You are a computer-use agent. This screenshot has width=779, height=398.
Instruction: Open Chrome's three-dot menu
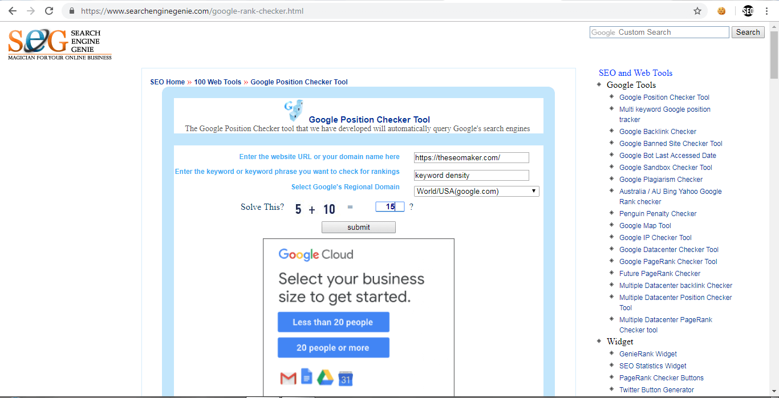(766, 11)
